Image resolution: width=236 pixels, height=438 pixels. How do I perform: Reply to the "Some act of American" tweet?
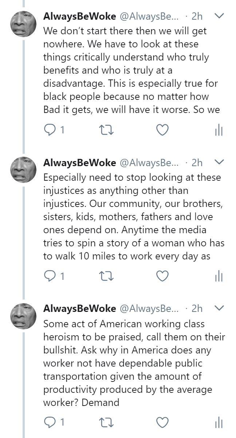pos(49,423)
